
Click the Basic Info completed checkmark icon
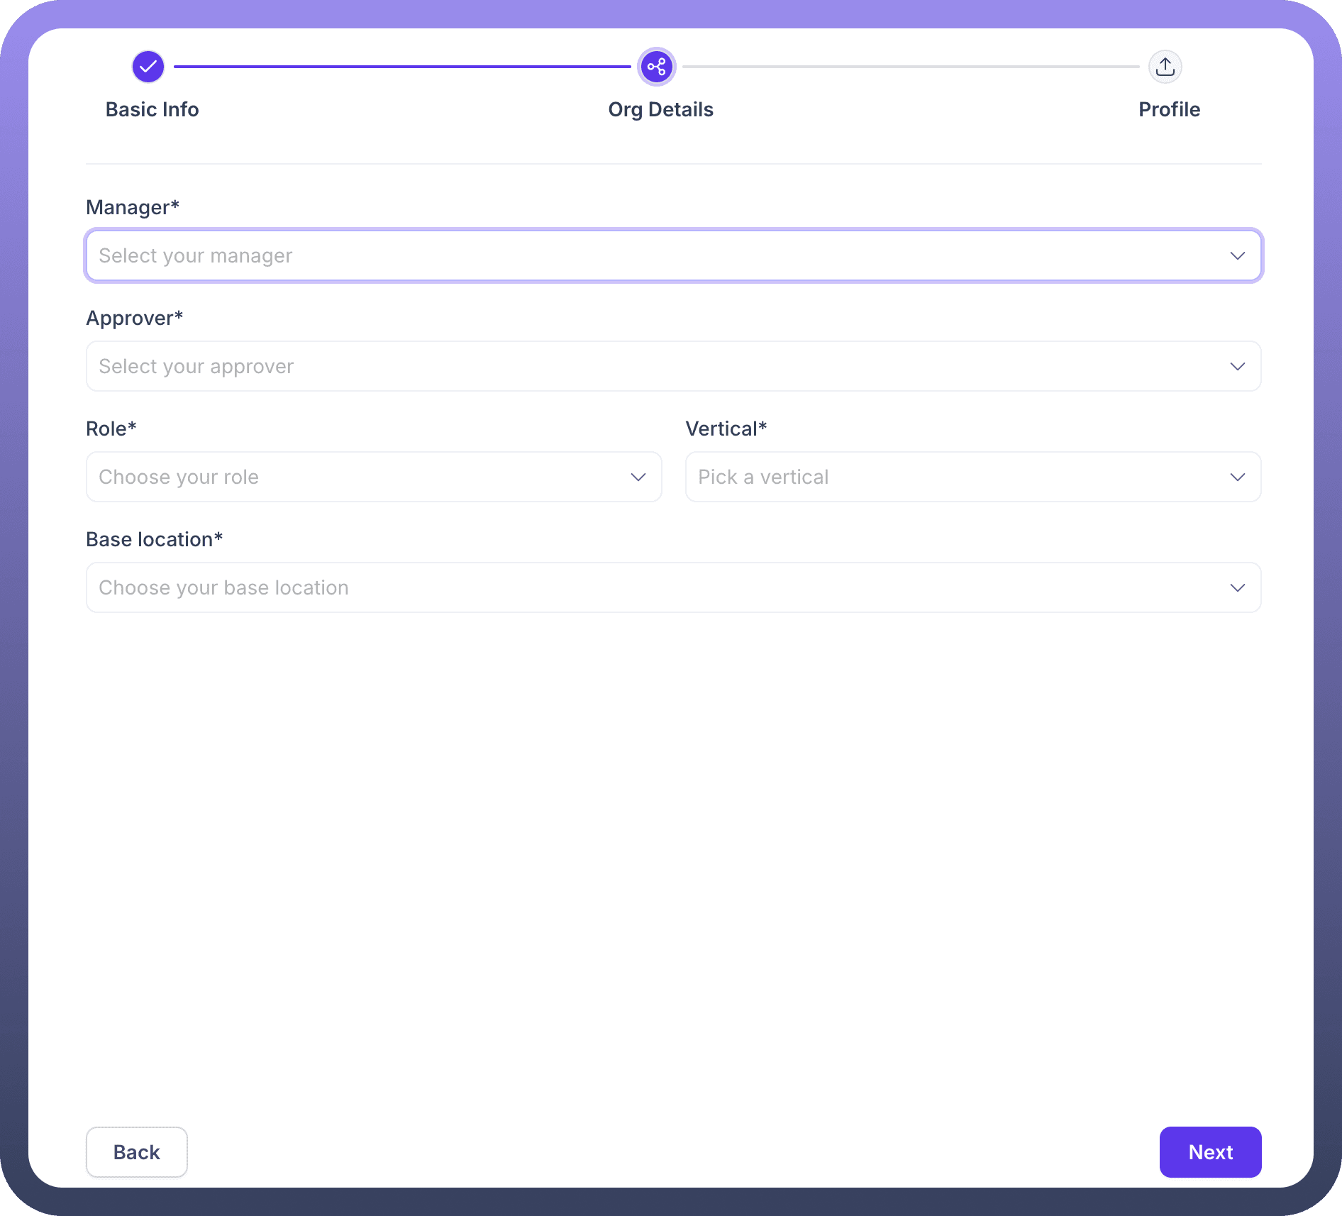148,67
